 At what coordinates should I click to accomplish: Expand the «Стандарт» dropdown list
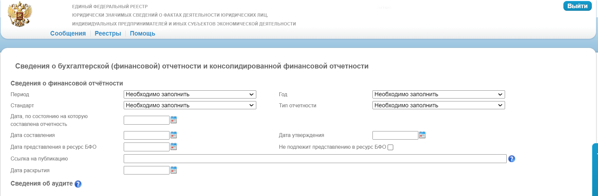[190, 105]
